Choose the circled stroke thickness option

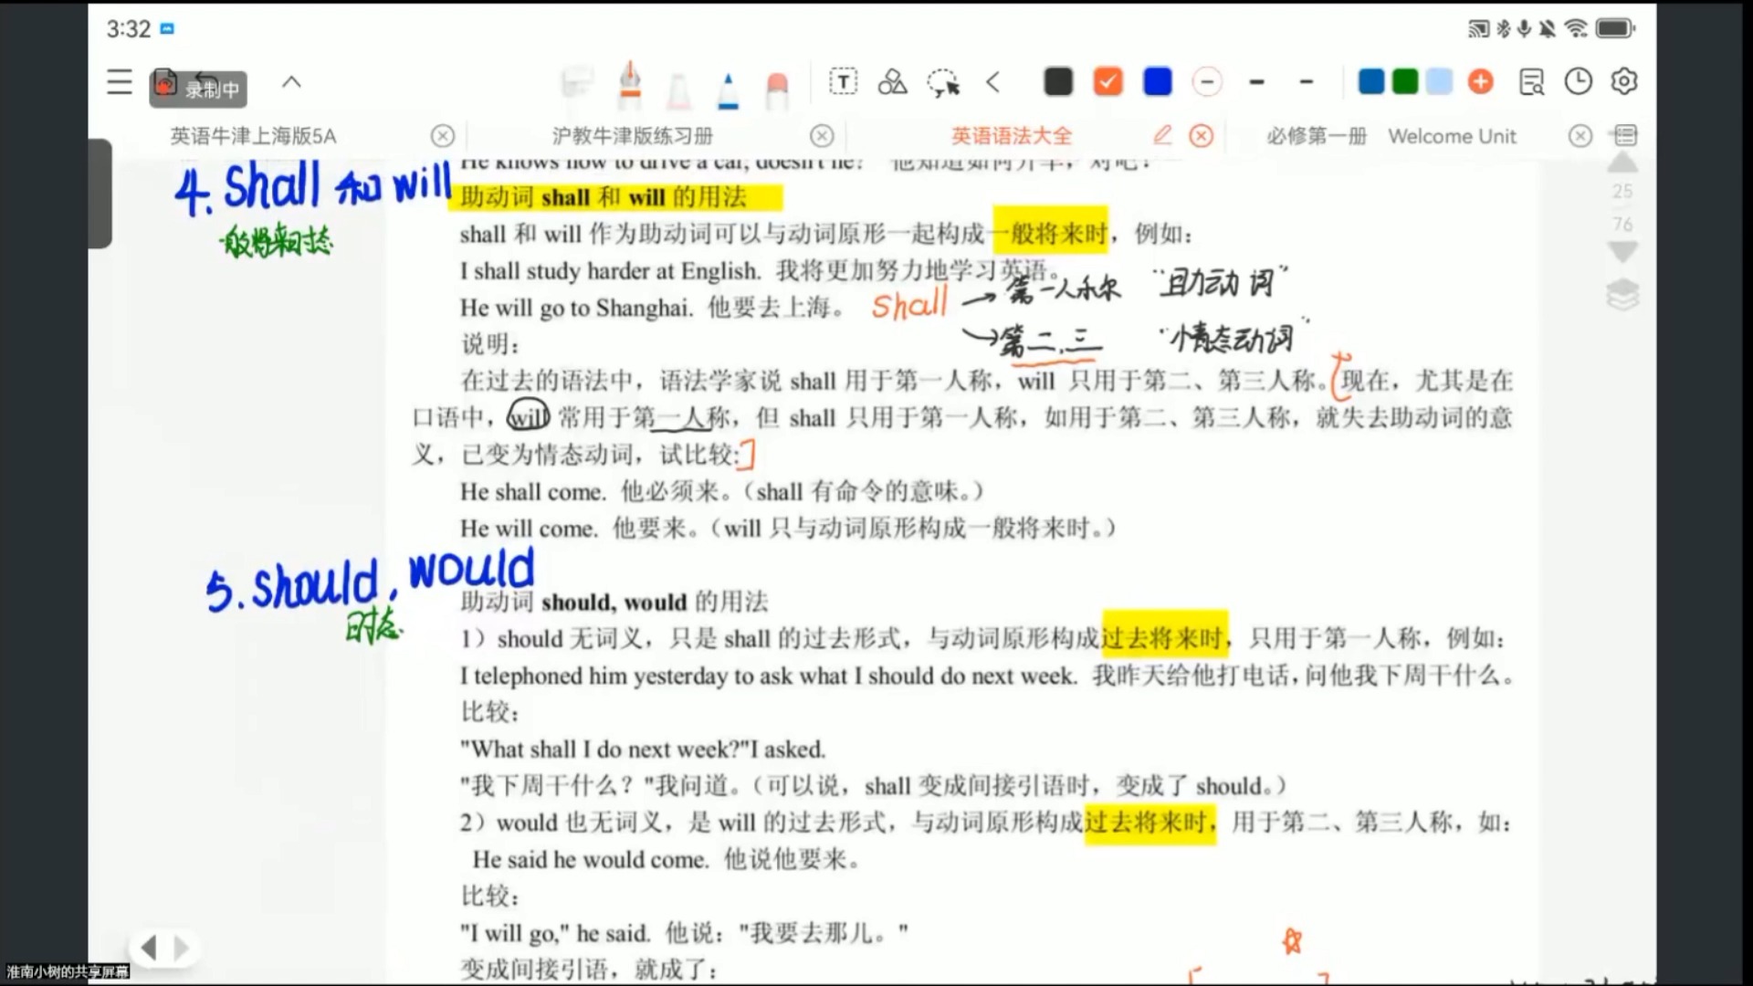(1207, 82)
